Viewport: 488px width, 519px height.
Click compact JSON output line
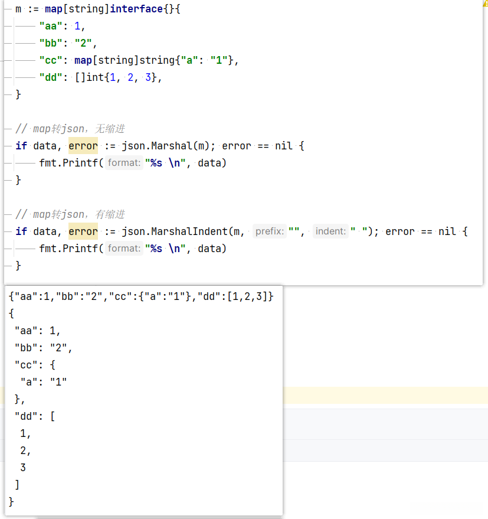click(141, 296)
